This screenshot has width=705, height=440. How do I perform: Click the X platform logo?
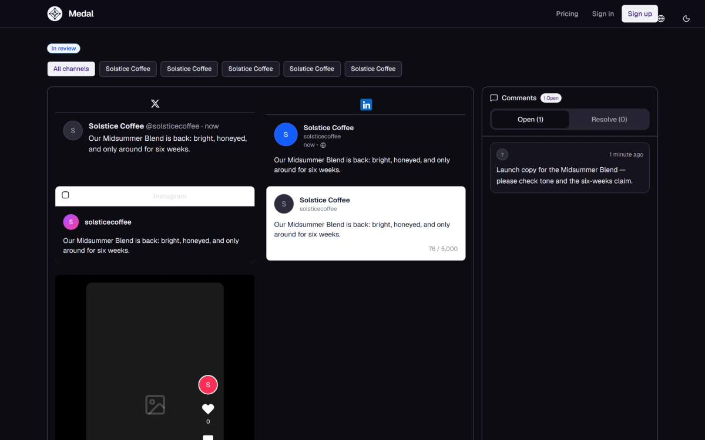pyautogui.click(x=155, y=104)
